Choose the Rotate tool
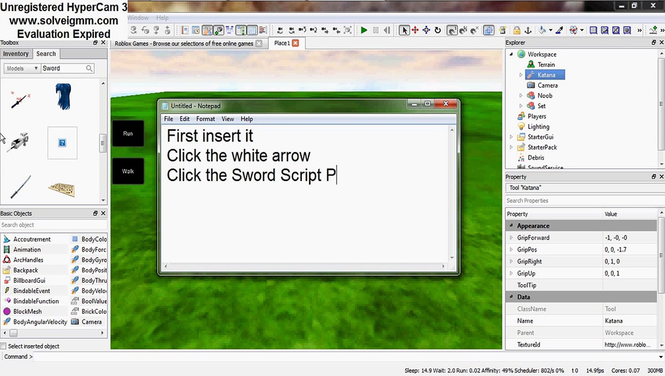This screenshot has width=665, height=376. 438,30
